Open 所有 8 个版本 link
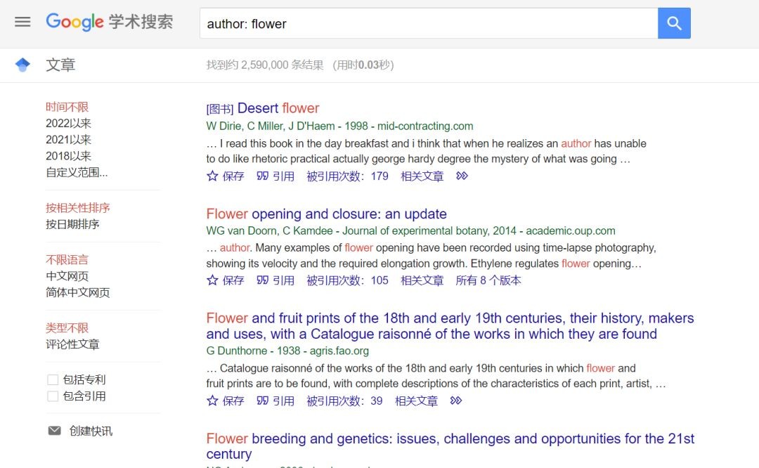 tap(488, 280)
